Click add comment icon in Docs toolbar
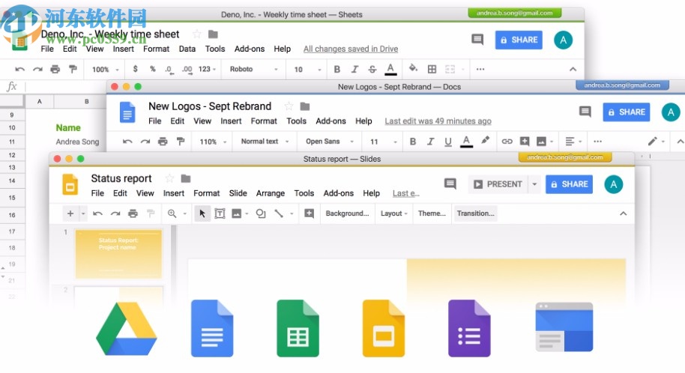685x373 pixels. pyautogui.click(x=525, y=141)
